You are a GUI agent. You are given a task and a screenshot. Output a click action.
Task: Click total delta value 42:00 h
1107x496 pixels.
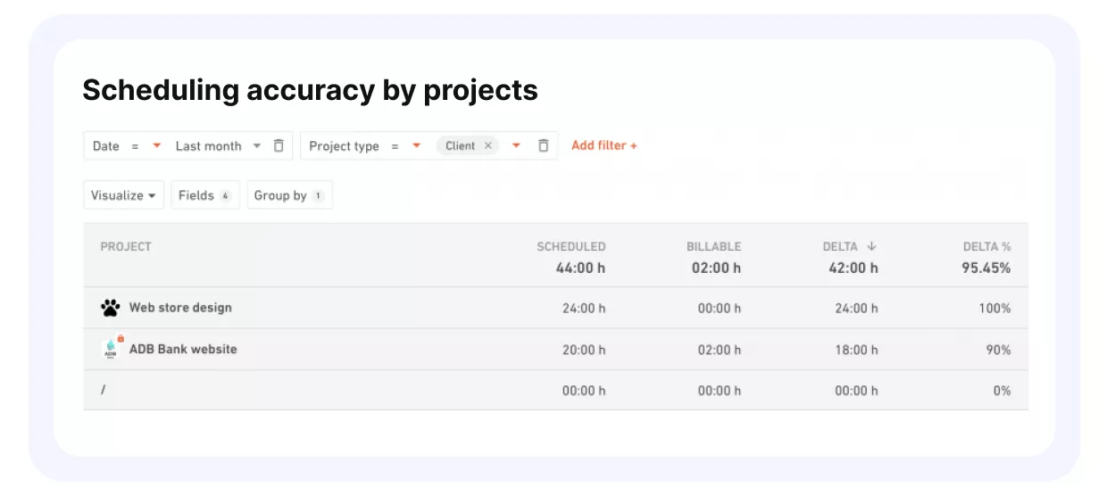point(853,268)
